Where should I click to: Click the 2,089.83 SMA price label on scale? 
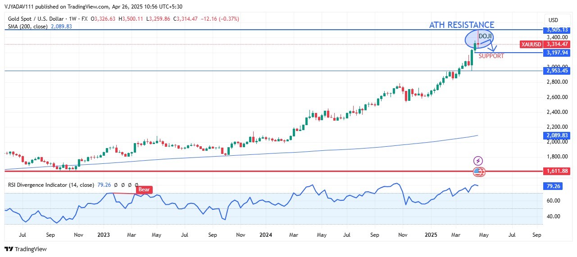557,135
